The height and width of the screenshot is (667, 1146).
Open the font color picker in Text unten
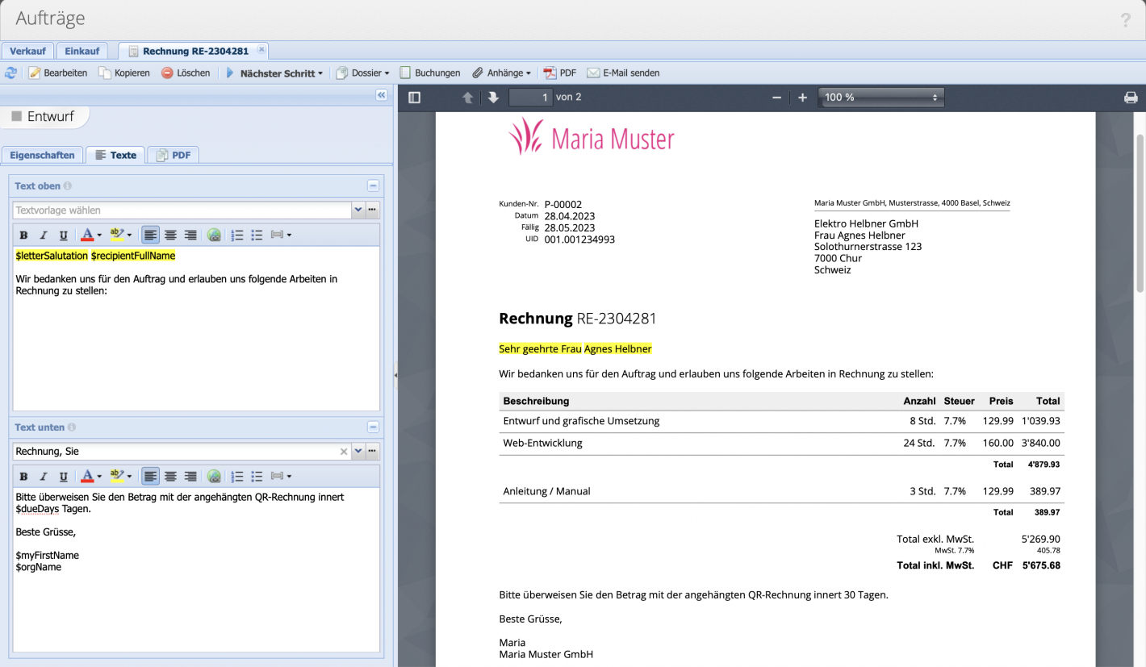click(84, 476)
